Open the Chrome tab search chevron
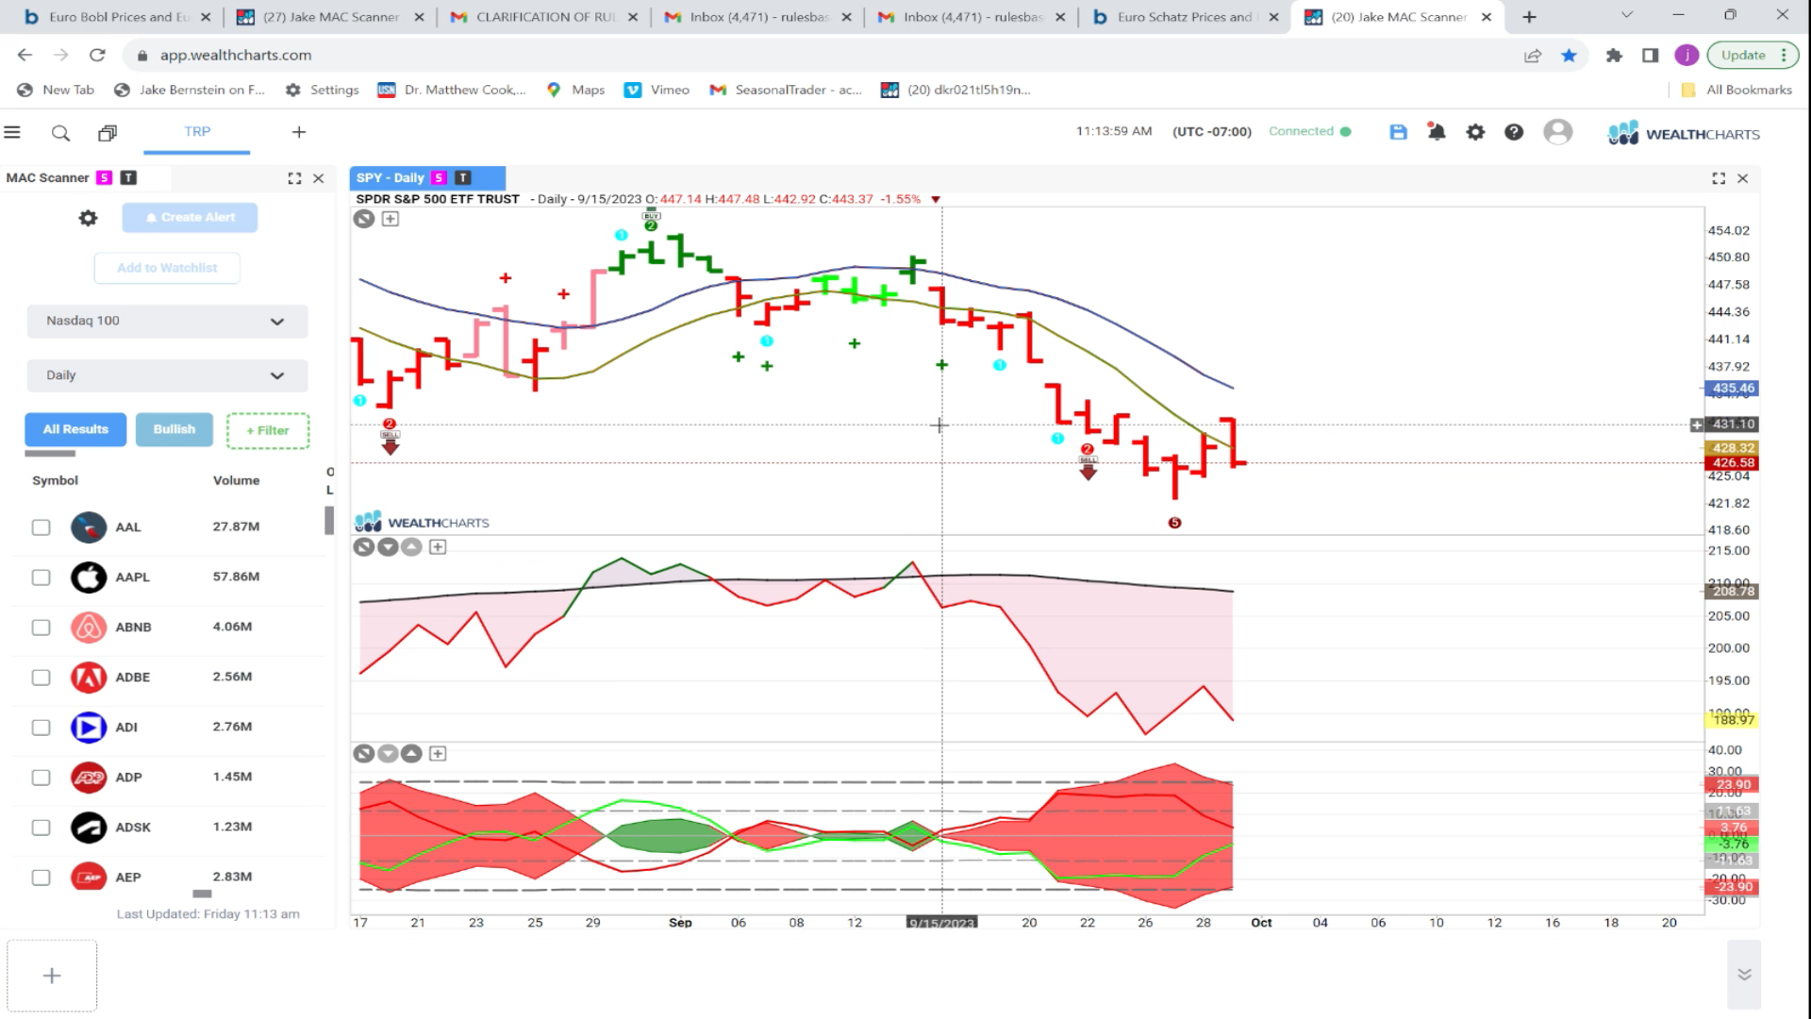Screen dimensions: 1811x1019 [x=1626, y=16]
